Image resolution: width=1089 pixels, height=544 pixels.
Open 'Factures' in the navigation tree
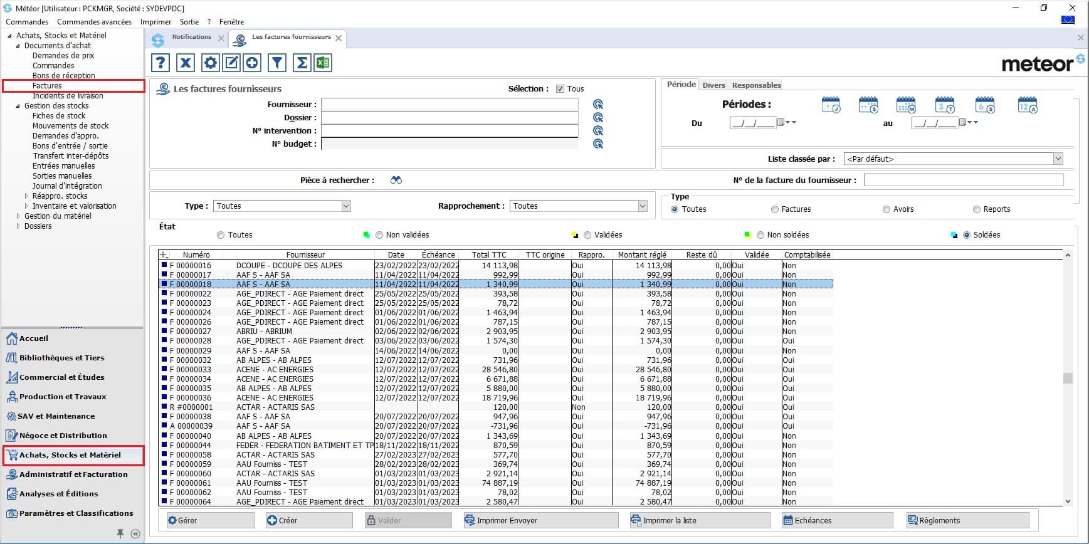click(47, 86)
